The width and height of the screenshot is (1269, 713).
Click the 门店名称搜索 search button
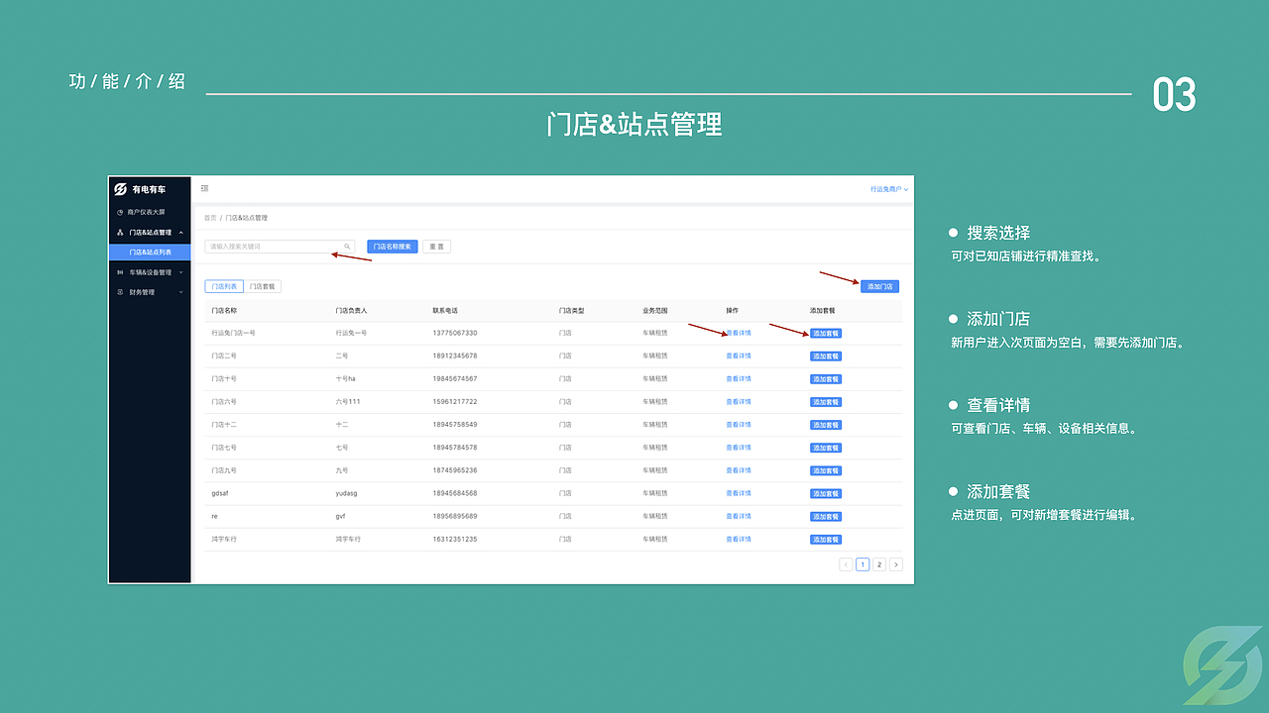(x=392, y=246)
